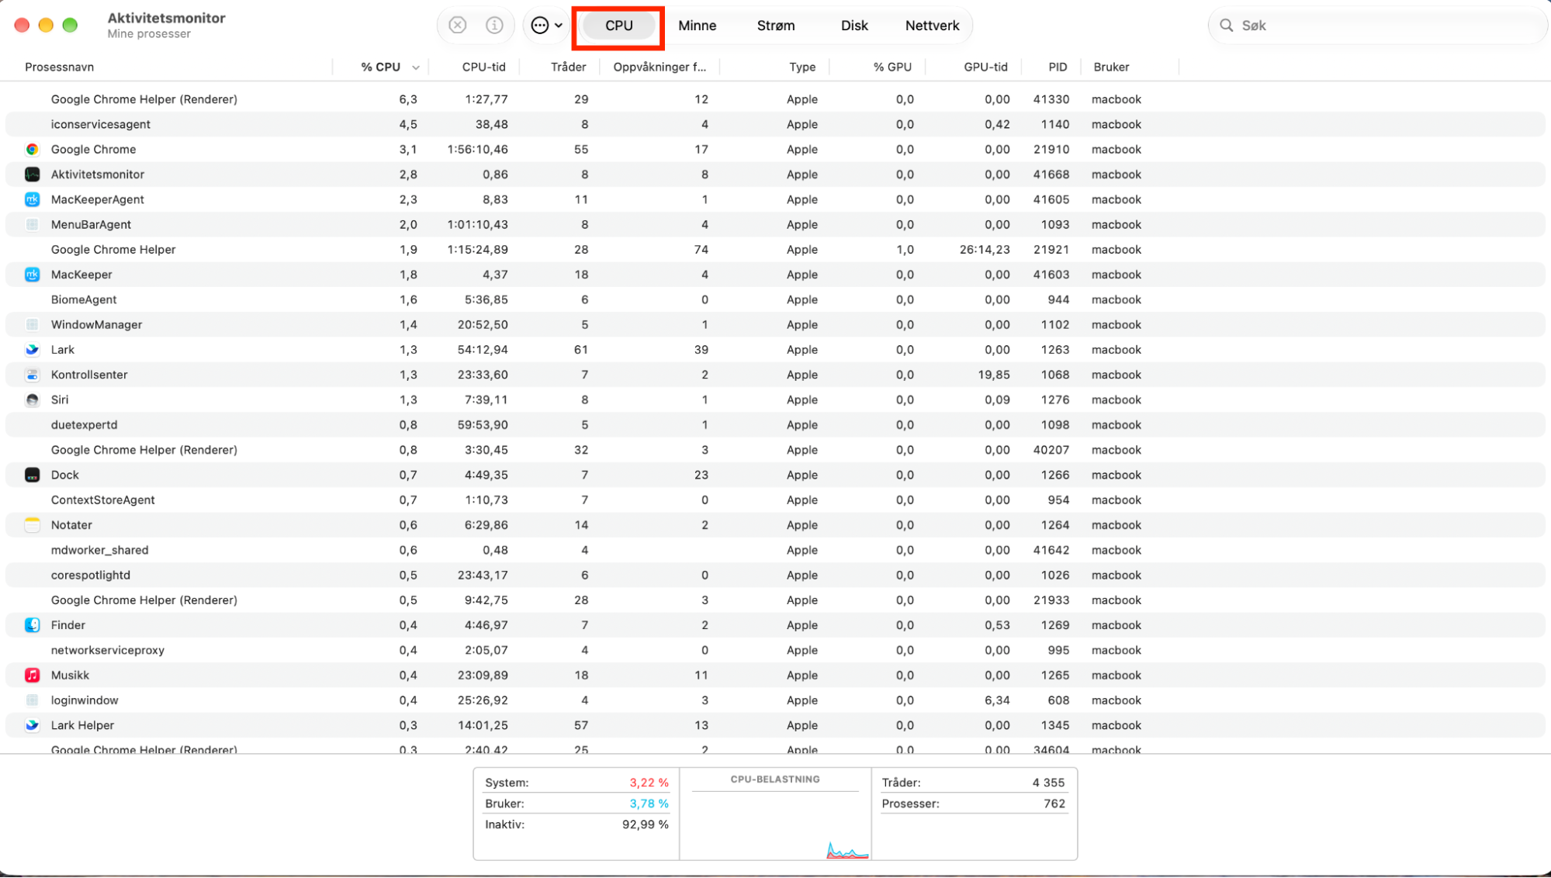Click the Kontrollsenter icon

(32, 375)
